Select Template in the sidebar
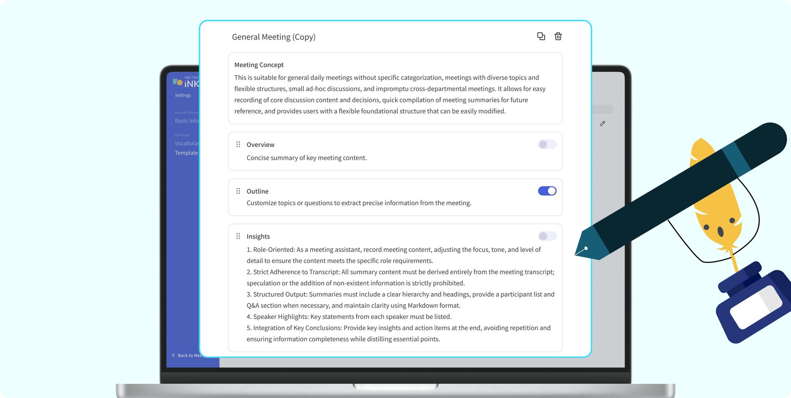791x398 pixels. [186, 153]
